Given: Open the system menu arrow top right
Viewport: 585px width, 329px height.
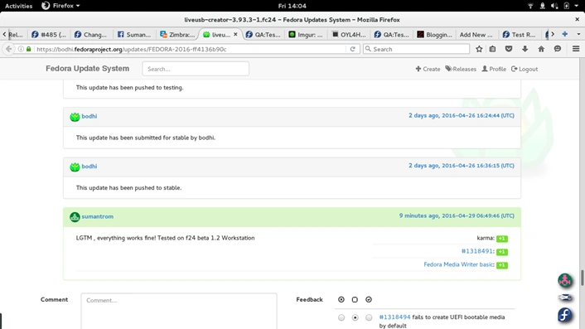Looking at the screenshot, I should point(577,6).
